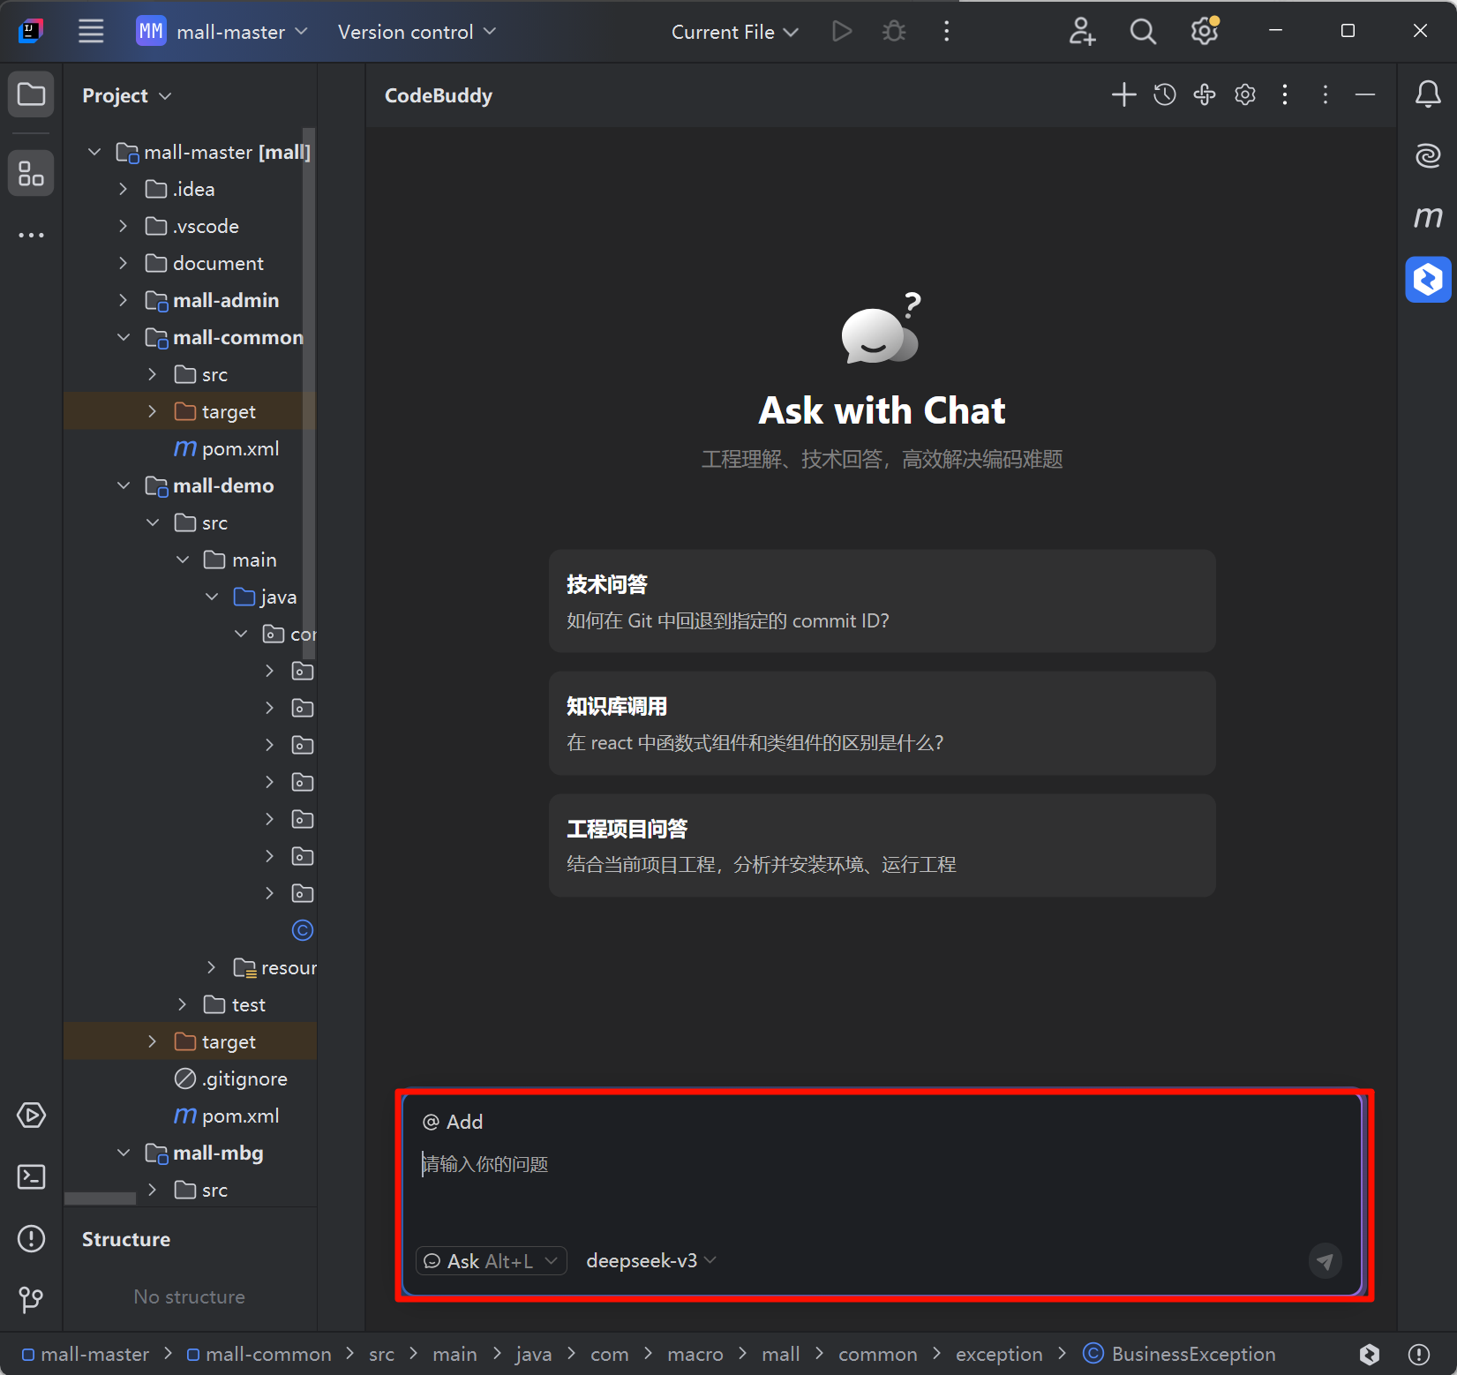Image resolution: width=1457 pixels, height=1375 pixels.
Task: Open CodeBuddy chat history
Action: (x=1164, y=94)
